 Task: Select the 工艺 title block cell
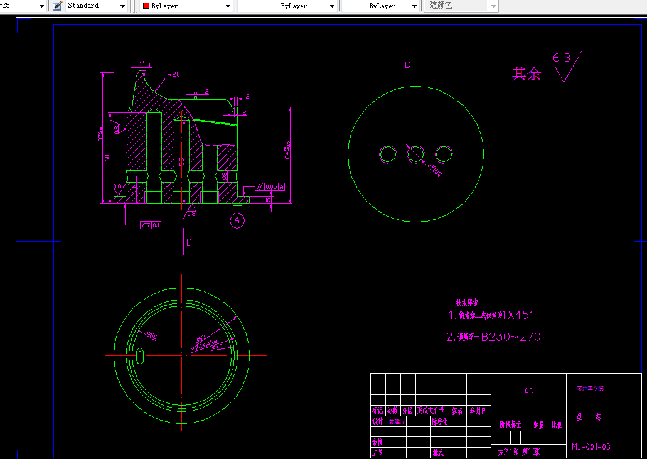[378, 453]
